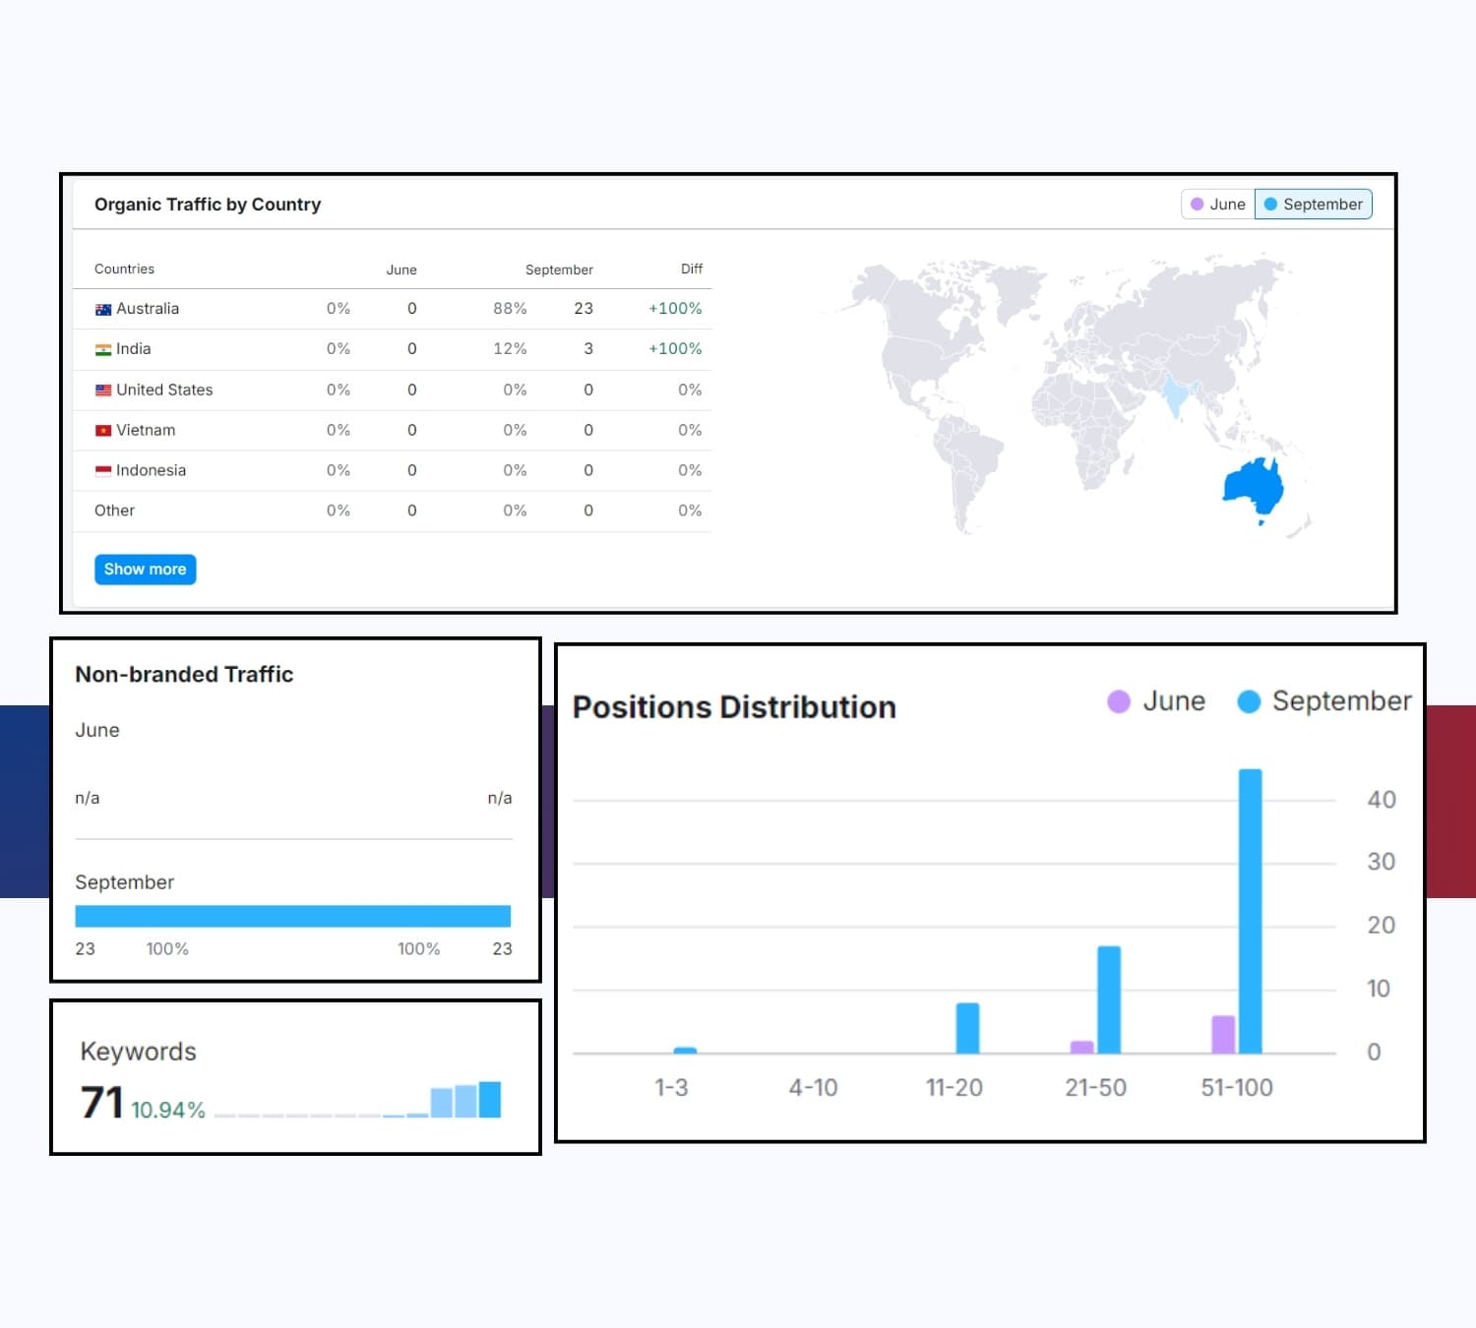
Task: Click Australia's 88% September share
Action: (x=510, y=309)
